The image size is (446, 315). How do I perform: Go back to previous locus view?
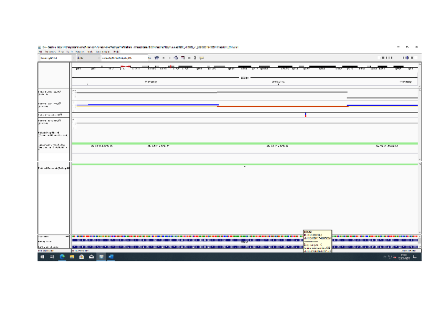[x=163, y=58]
